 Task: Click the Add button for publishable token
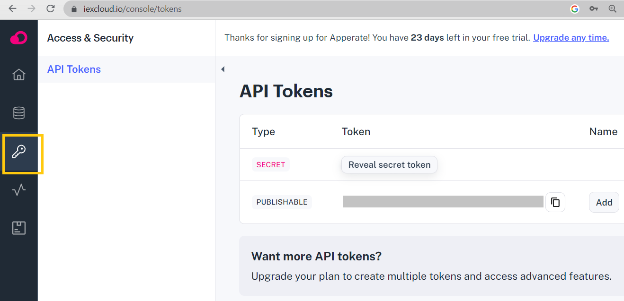(604, 202)
